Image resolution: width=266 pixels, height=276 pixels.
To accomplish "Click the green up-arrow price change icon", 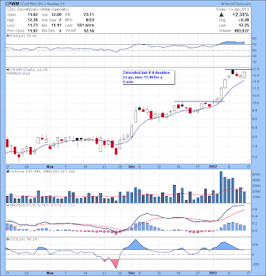I will tap(221, 14).
